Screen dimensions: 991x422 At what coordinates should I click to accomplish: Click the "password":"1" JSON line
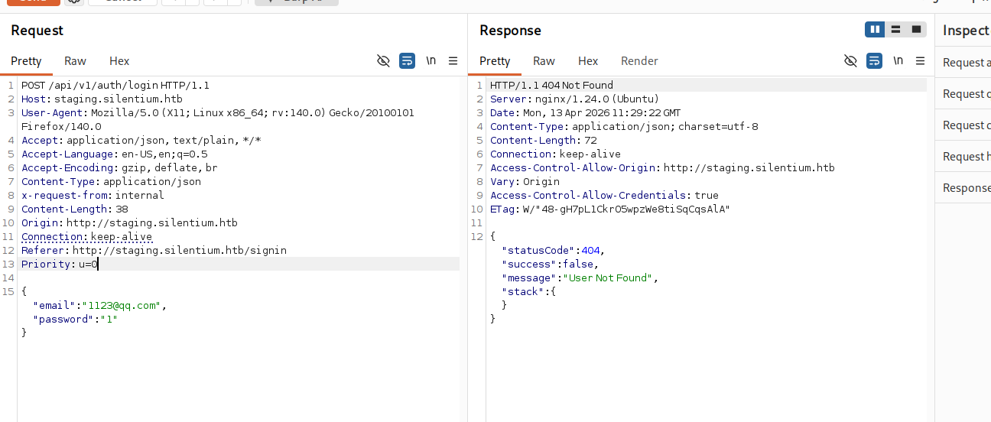point(75,320)
